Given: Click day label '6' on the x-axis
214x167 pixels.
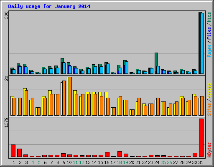Looking at the screenshot, I should point(45,162).
